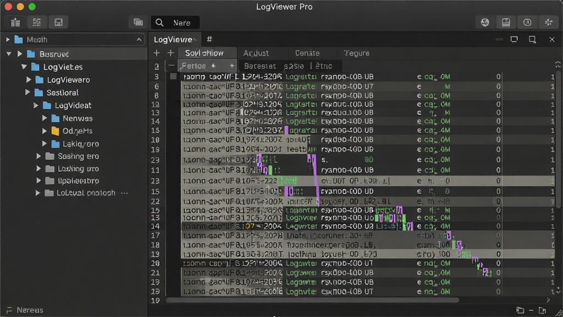
Task: Expand the Medth root arrow
Action: (x=8, y=40)
